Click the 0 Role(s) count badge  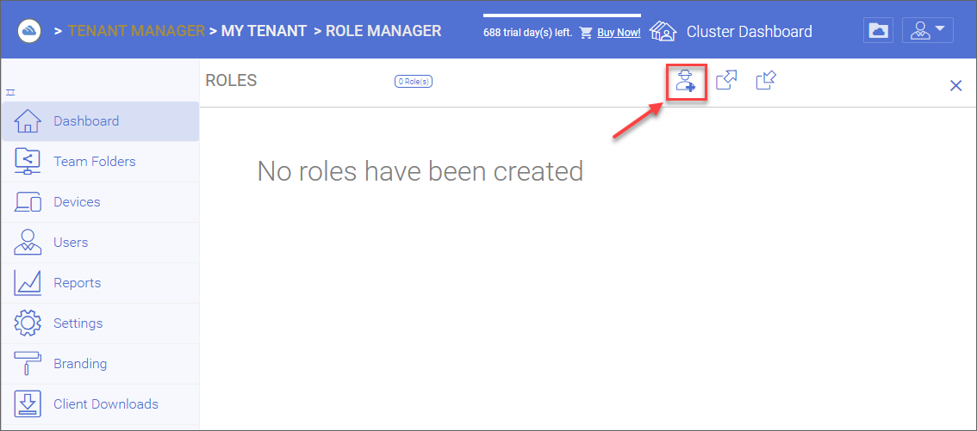point(414,81)
